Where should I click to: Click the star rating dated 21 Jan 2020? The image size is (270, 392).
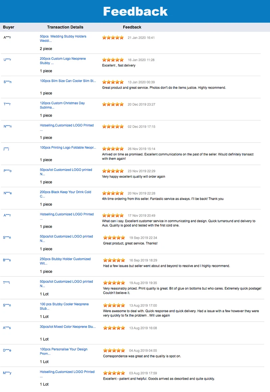113,38
